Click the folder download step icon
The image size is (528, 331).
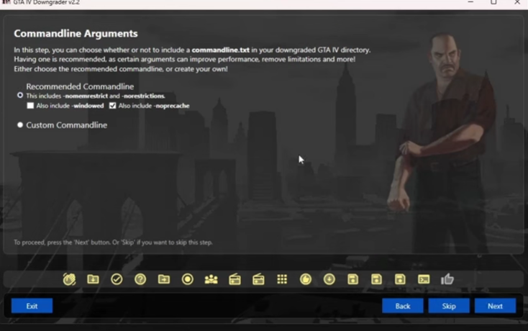(x=93, y=279)
